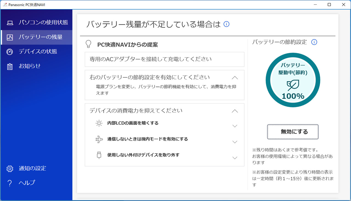Collapse the 右のバッテリーの節約設定 suggestion panel
The width and height of the screenshot is (351, 201).
coord(235,77)
